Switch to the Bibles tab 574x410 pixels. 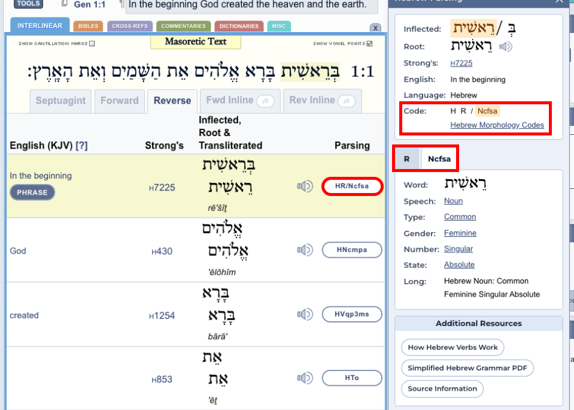click(x=88, y=26)
